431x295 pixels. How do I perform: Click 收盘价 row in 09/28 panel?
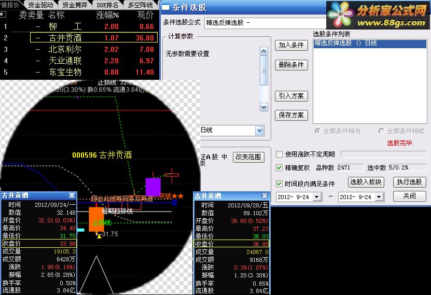click(232, 244)
